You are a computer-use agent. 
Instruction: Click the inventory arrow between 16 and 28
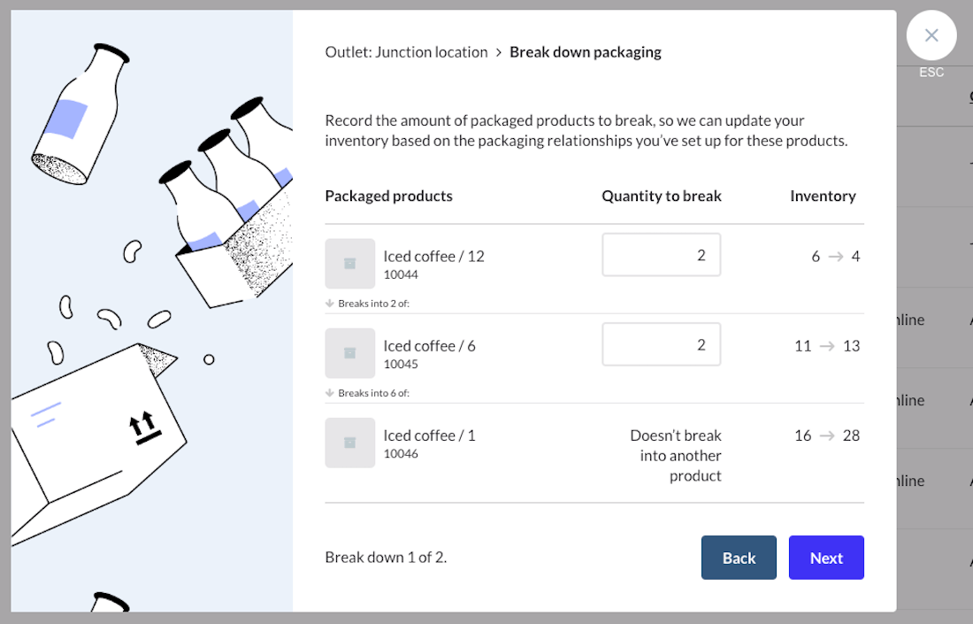827,435
